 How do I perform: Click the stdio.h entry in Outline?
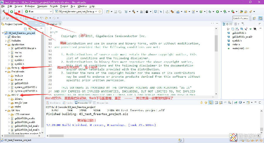click(237, 44)
